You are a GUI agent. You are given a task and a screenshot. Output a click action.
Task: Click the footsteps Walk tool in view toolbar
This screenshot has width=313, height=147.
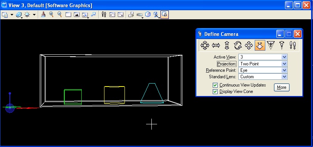point(104,14)
